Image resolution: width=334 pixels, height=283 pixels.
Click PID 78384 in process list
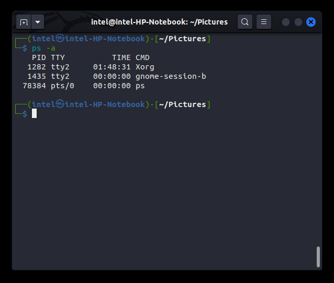(35, 86)
